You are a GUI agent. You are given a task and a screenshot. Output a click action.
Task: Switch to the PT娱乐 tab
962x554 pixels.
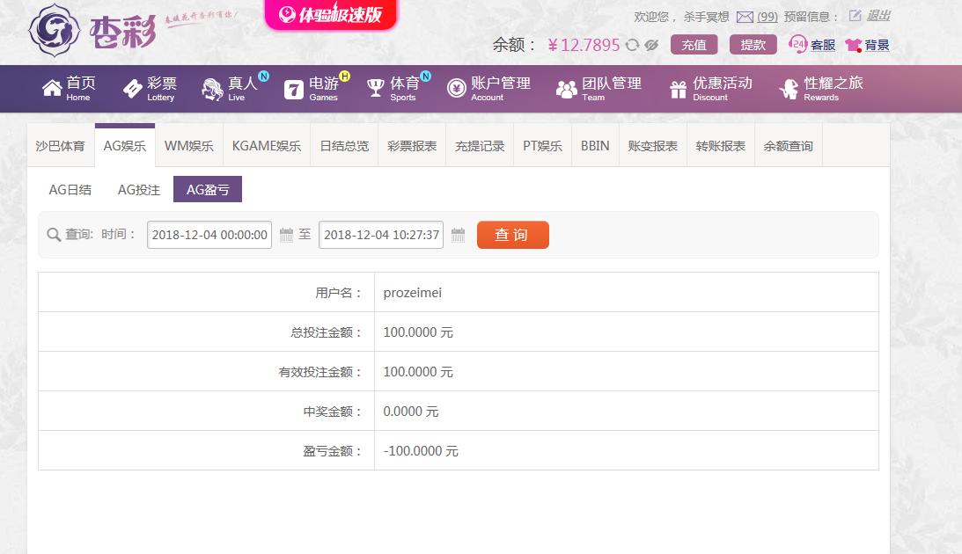pyautogui.click(x=542, y=146)
